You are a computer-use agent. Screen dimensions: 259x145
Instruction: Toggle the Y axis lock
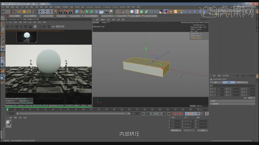coord(45,11)
